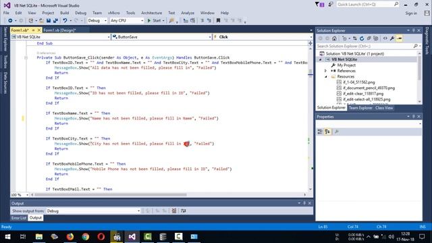
Task: Click the Navigate Backward toolbar icon
Action: (10, 20)
